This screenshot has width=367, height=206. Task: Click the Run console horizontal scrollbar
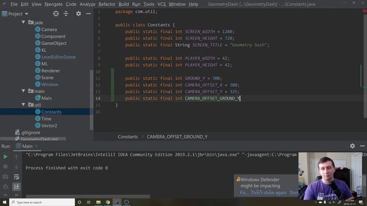(x=88, y=196)
